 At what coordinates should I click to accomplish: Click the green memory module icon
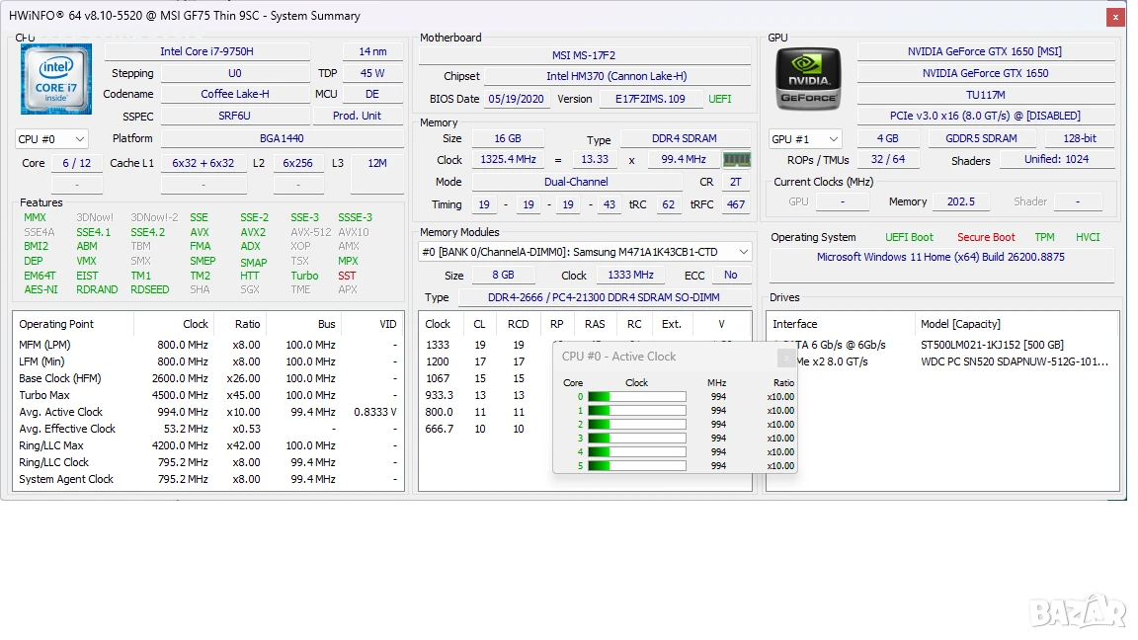pos(736,160)
